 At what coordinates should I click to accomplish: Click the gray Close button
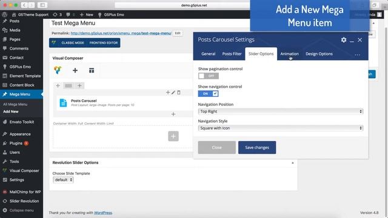(x=217, y=148)
